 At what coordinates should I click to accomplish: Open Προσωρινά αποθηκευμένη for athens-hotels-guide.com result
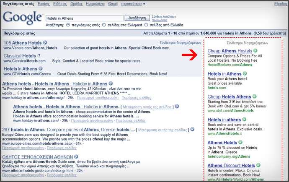click(x=23, y=175)
